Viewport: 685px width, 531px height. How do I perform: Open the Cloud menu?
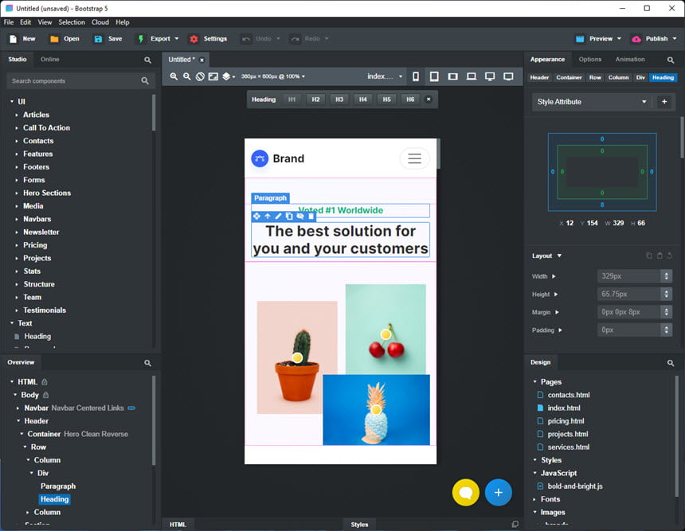coord(100,22)
